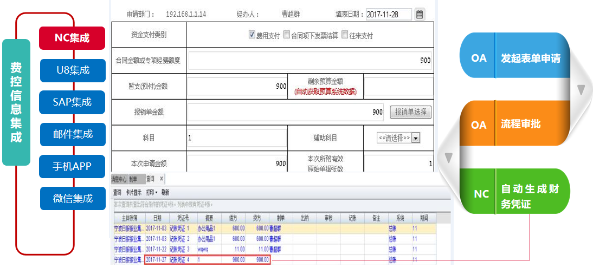Click the down arrow after 发起表单申请
Screen dimensions: 593x268
click(581, 90)
